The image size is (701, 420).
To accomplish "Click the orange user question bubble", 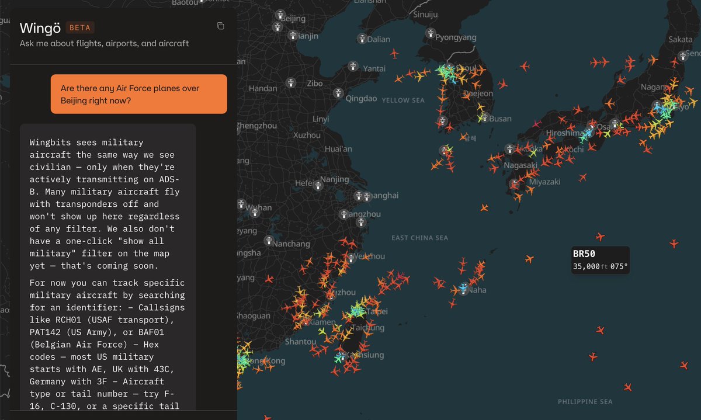I will click(x=138, y=94).
